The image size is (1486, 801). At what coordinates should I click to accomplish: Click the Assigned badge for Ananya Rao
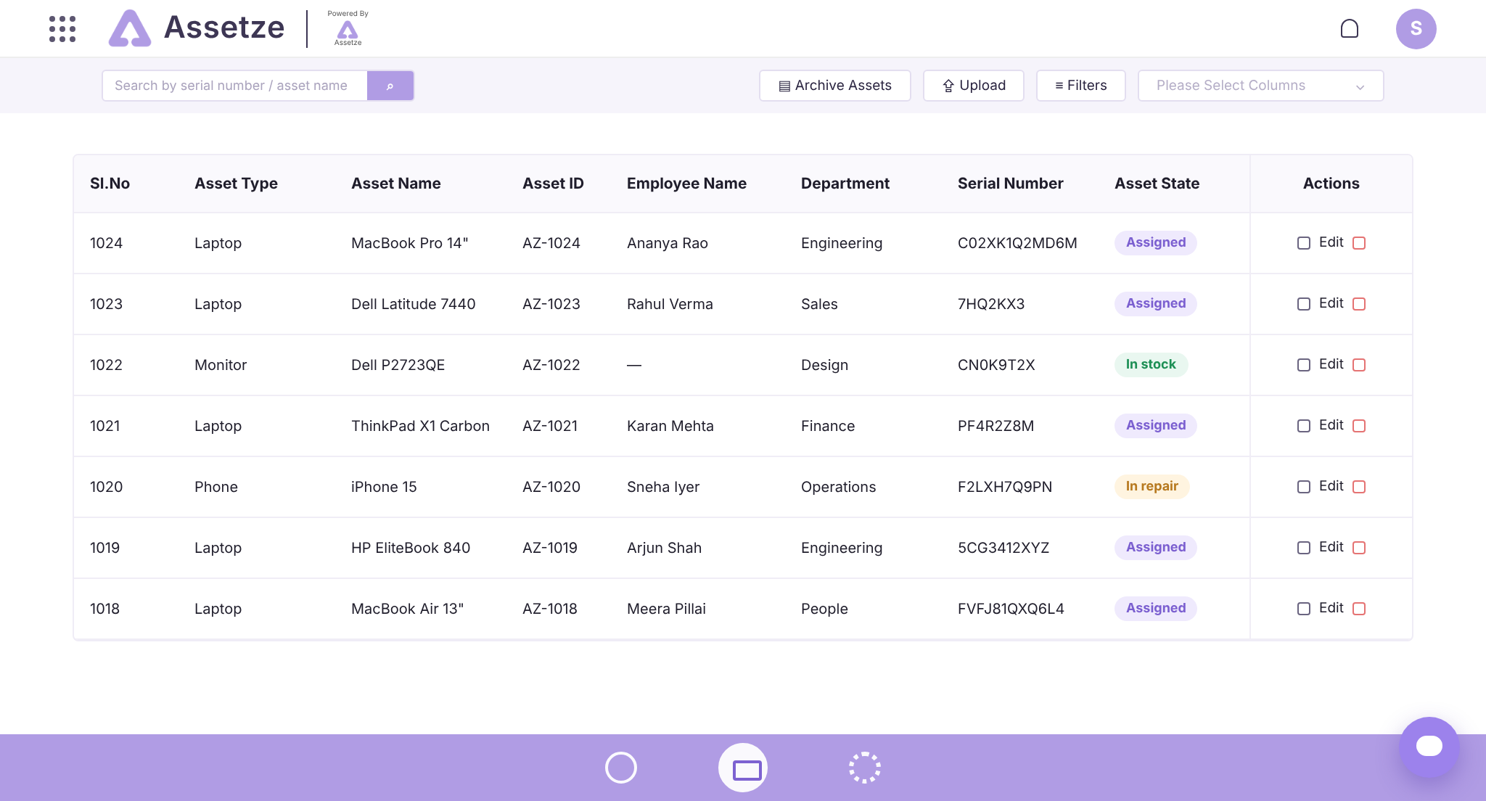coord(1156,242)
